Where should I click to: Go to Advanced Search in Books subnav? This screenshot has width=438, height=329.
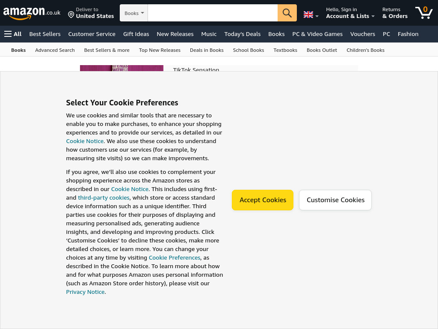[x=55, y=50]
